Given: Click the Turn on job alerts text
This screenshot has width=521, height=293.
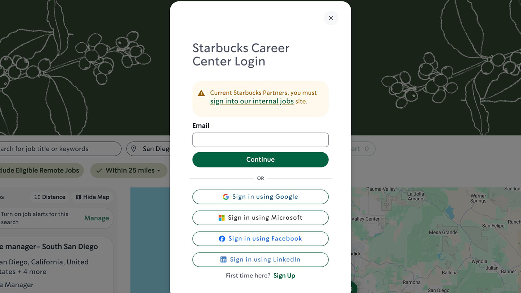Looking at the screenshot, I should [x=35, y=218].
